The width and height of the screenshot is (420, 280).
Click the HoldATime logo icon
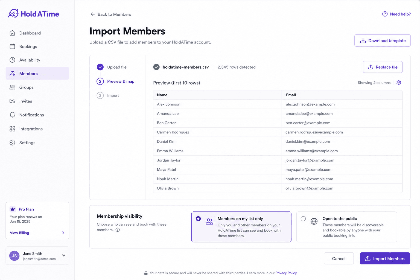(x=13, y=13)
